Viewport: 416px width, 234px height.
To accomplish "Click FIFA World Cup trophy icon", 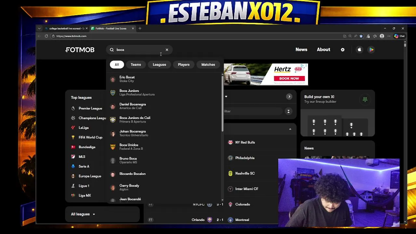I will [x=73, y=137].
